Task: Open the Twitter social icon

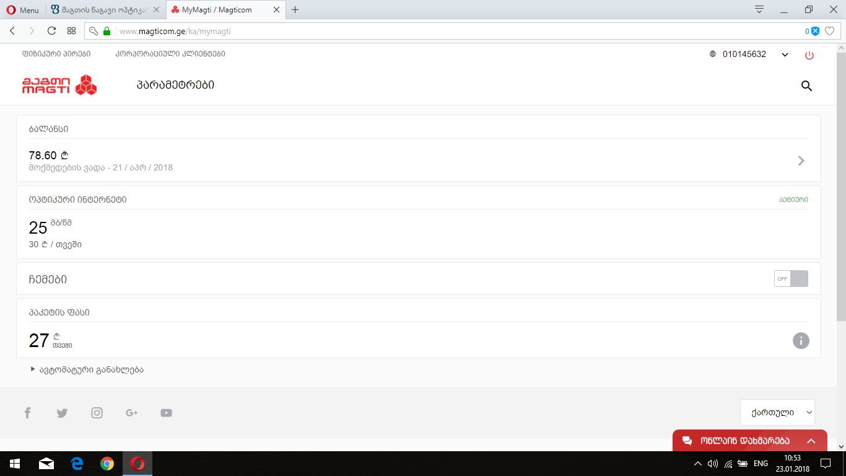Action: pyautogui.click(x=62, y=413)
